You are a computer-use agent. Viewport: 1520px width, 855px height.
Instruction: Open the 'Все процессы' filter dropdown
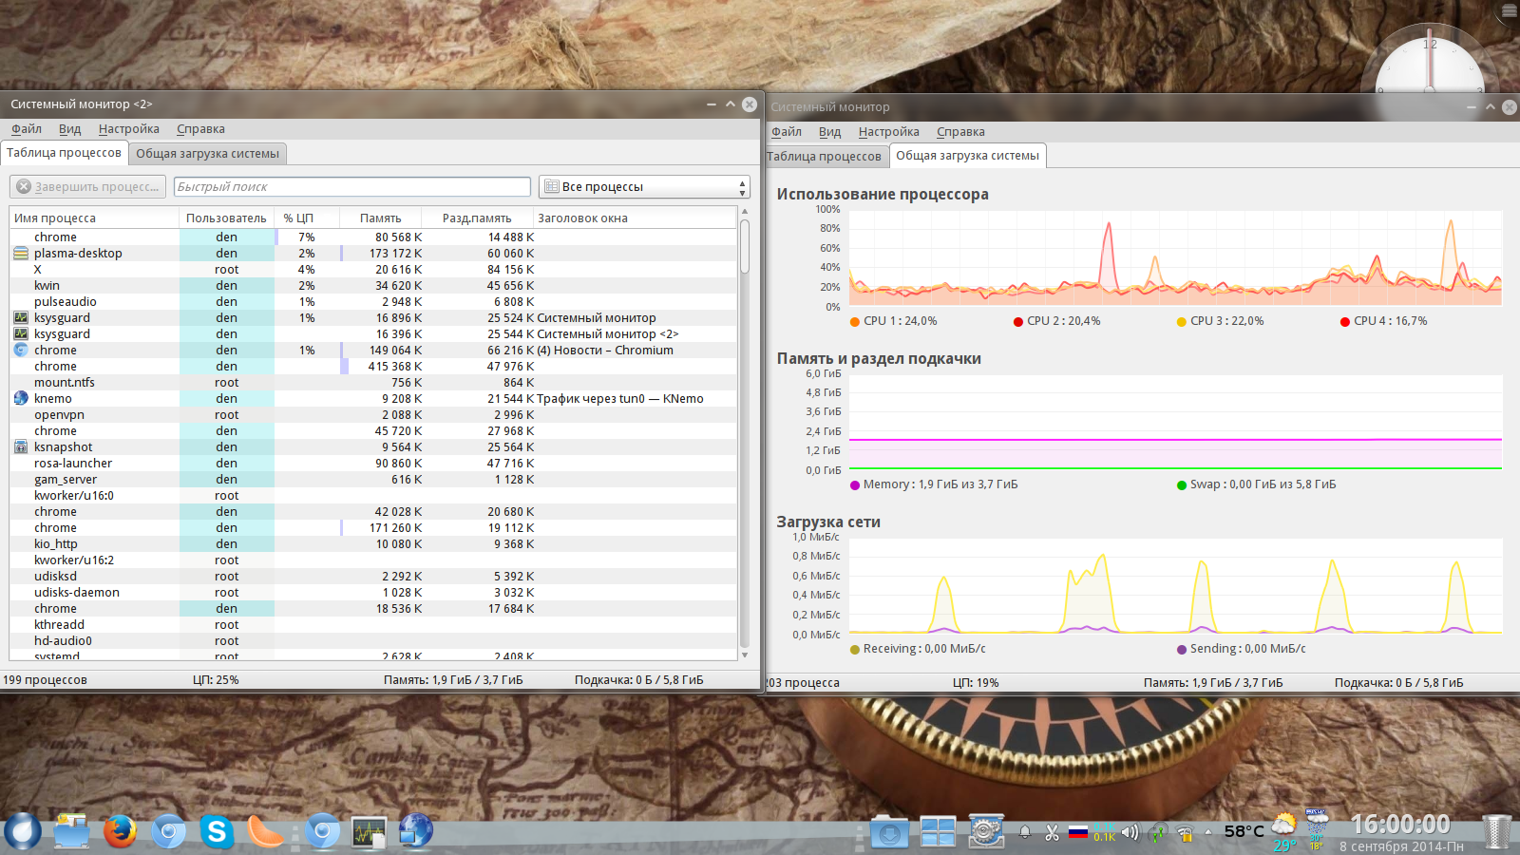tap(644, 187)
